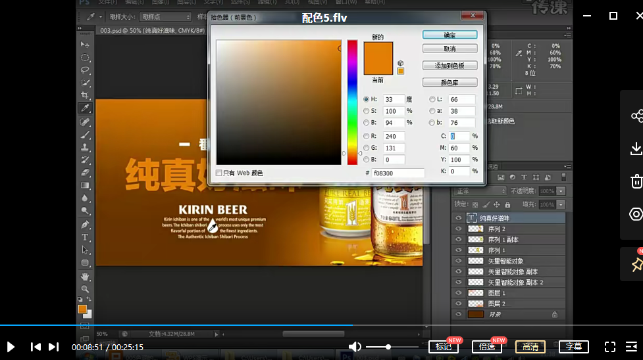Select the Hand tool
The image size is (643, 360).
pos(85,277)
